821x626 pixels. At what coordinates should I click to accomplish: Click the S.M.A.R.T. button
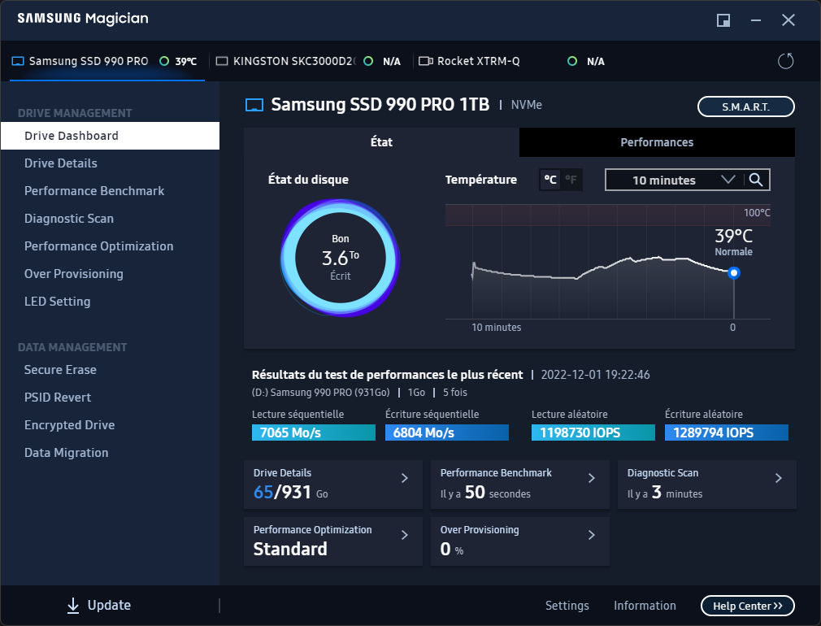(745, 107)
